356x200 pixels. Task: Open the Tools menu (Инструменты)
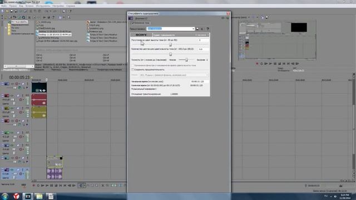(43, 6)
